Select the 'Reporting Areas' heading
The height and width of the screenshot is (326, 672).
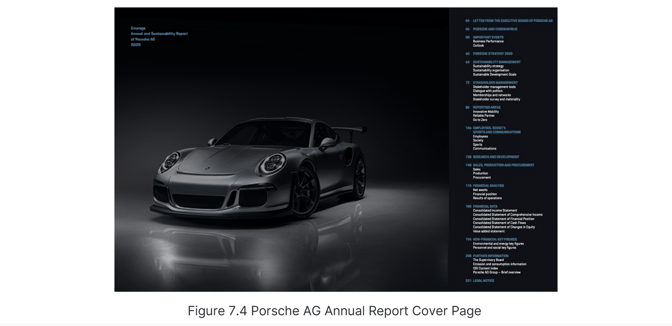click(x=487, y=107)
